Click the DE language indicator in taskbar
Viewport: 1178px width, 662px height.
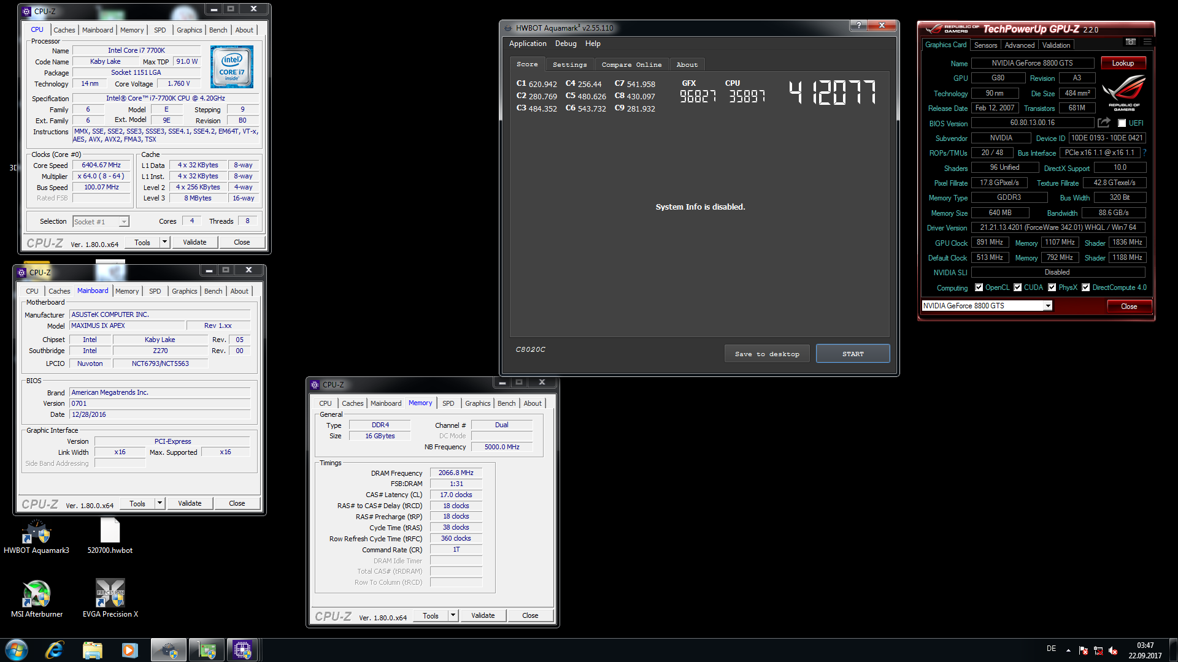coord(1051,649)
